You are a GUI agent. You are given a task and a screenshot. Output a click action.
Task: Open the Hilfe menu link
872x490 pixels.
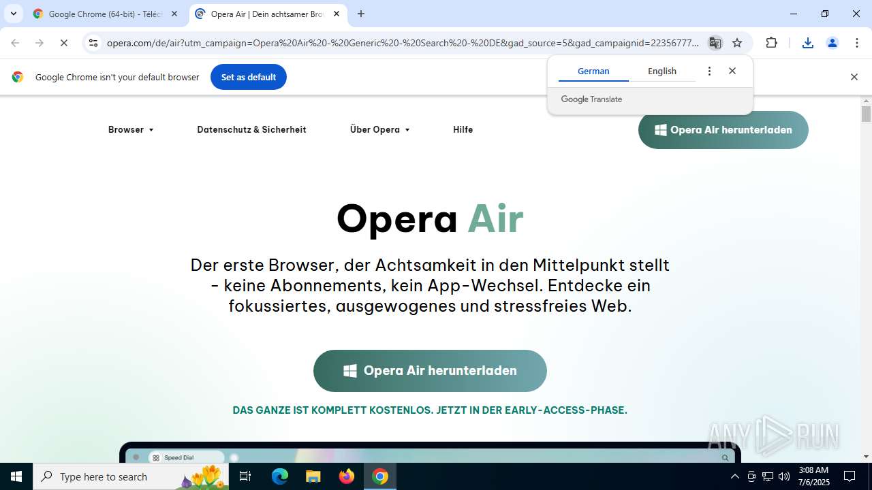pos(463,129)
